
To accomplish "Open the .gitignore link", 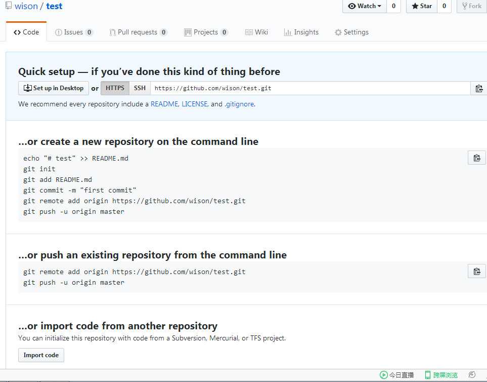I will (x=239, y=104).
